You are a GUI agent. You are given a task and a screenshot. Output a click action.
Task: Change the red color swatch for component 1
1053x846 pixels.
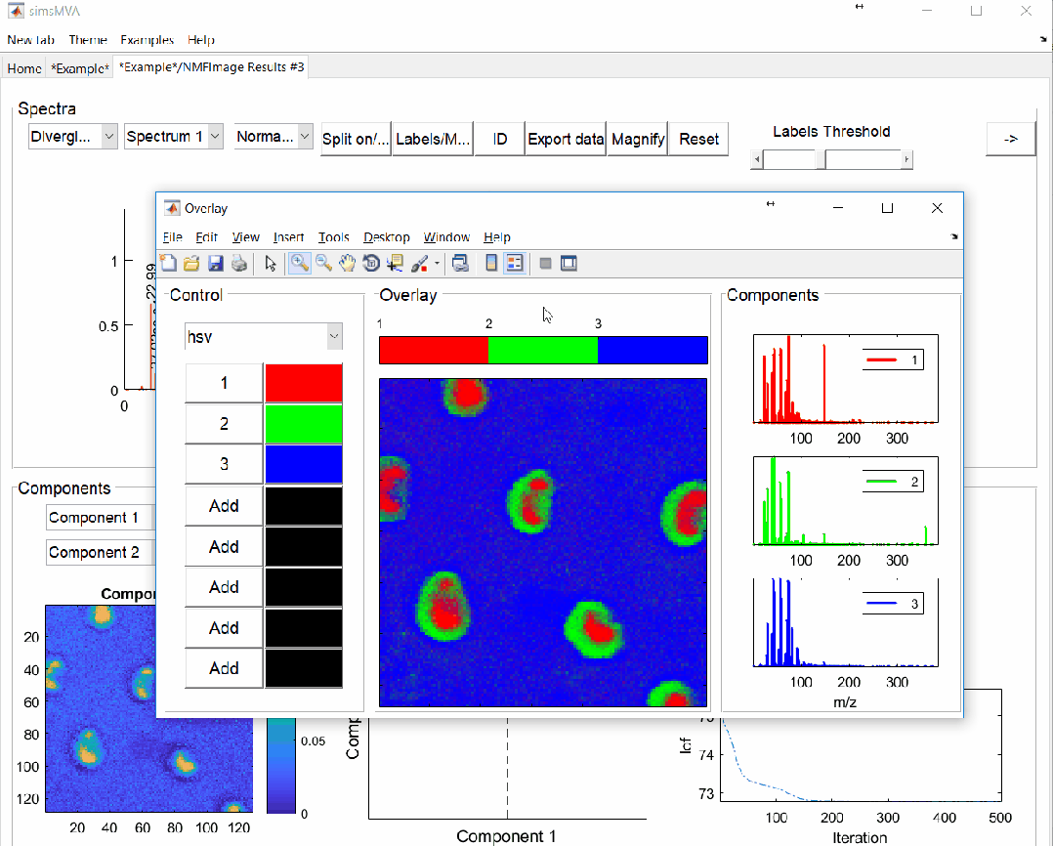(x=302, y=382)
